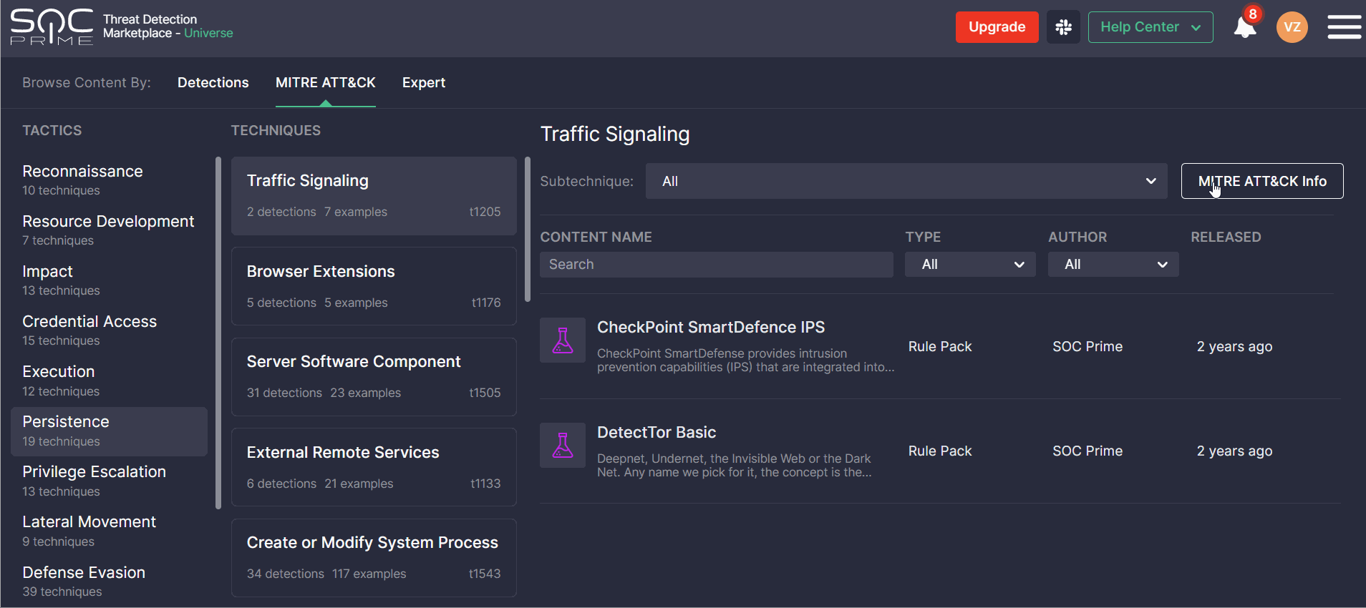The height and width of the screenshot is (608, 1366).
Task: Click the MITRE ATT&CK Info button
Action: pos(1261,181)
